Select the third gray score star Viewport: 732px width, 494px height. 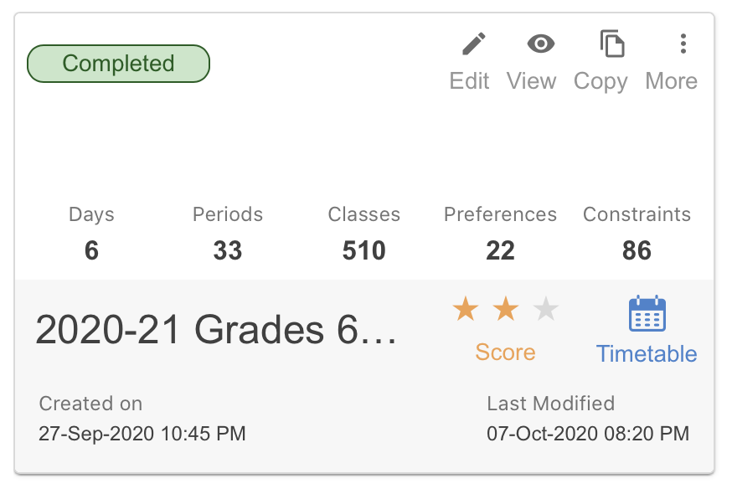click(x=546, y=309)
